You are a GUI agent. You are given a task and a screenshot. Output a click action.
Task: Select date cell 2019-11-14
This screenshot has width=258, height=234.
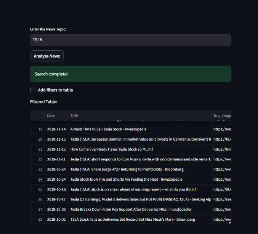(56, 129)
